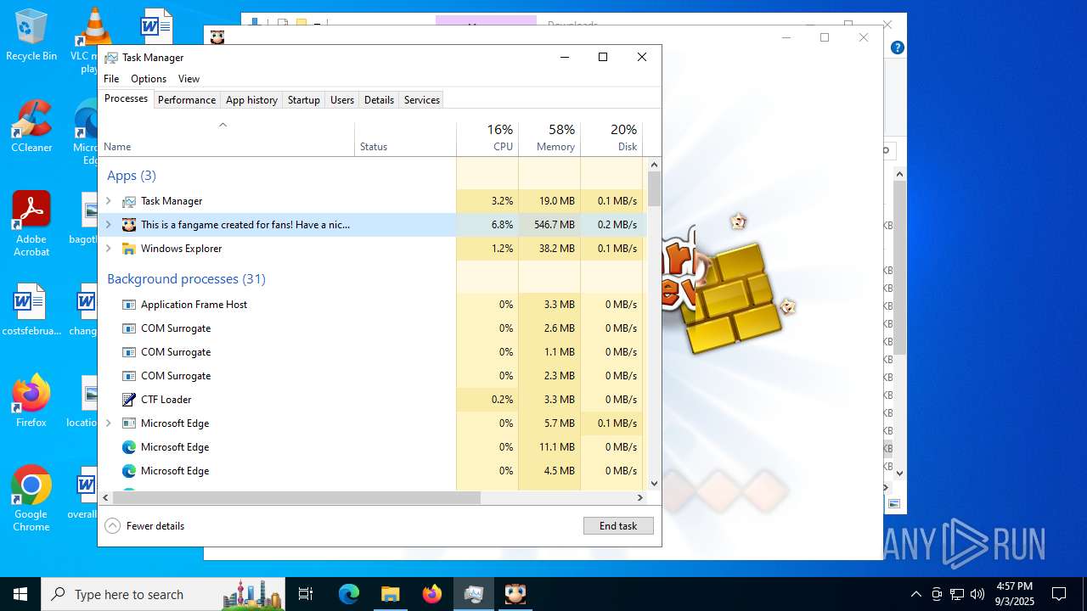Click the vertical scrollbar thumb in Task Manager
The width and height of the screenshot is (1087, 611).
pyautogui.click(x=654, y=189)
